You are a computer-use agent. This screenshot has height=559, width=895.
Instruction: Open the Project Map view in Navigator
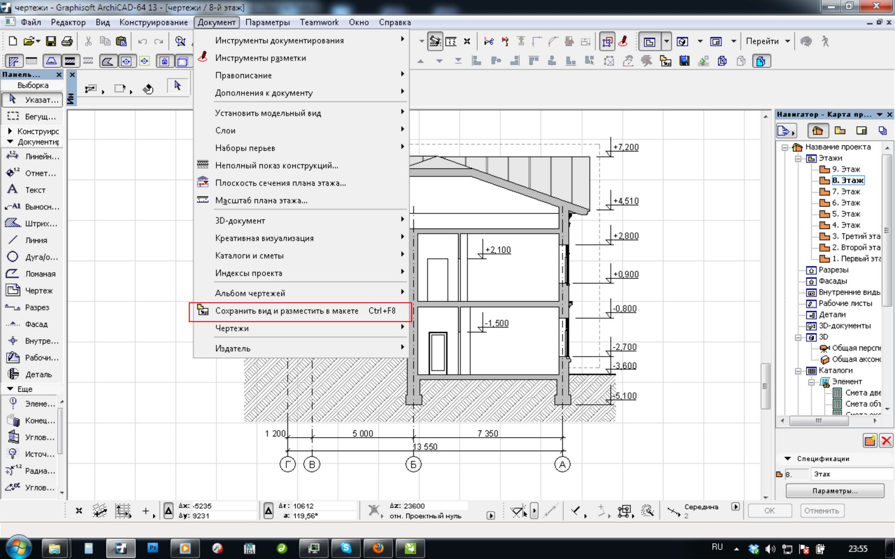pos(818,130)
